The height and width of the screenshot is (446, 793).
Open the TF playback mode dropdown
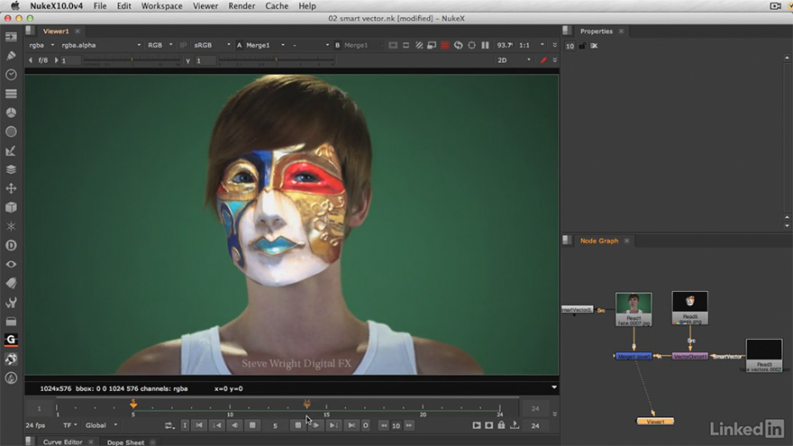coord(69,425)
